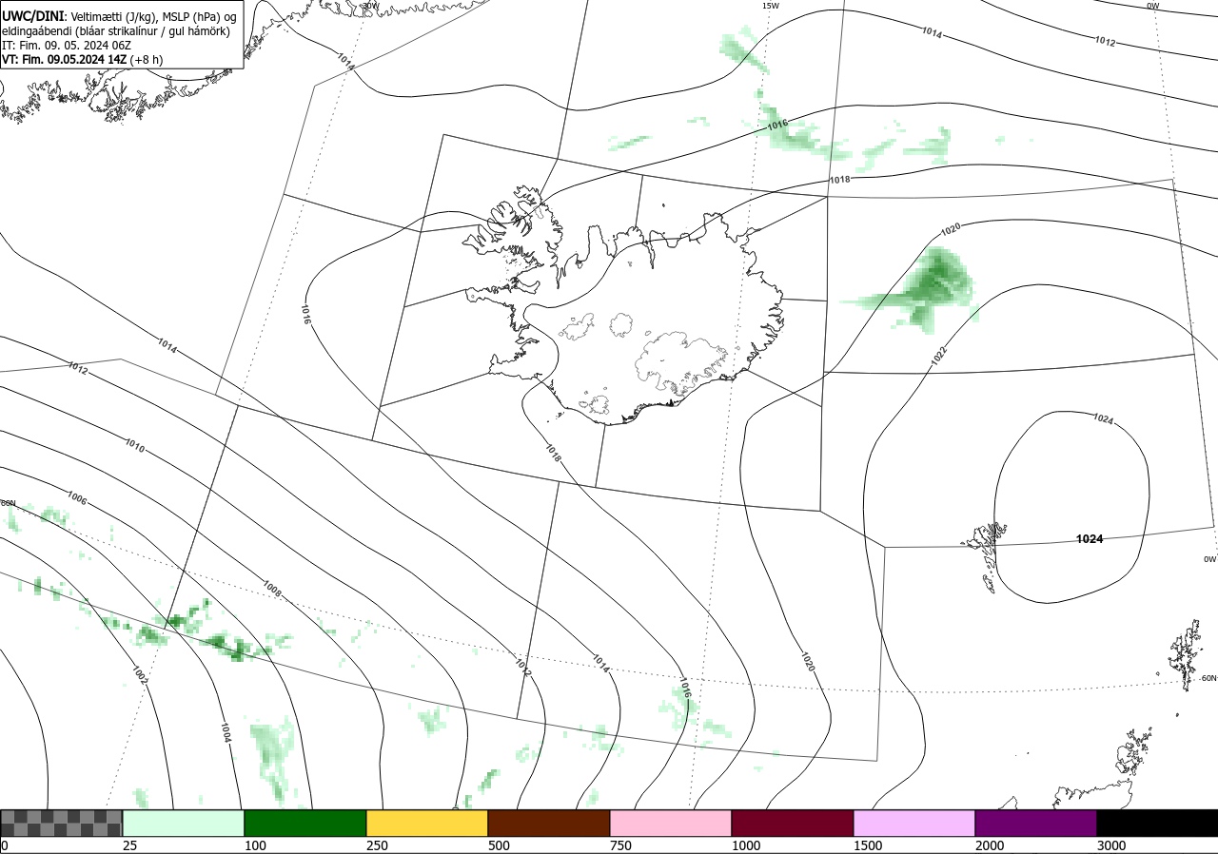Select the light green 25–100 legend swatch

[184, 823]
